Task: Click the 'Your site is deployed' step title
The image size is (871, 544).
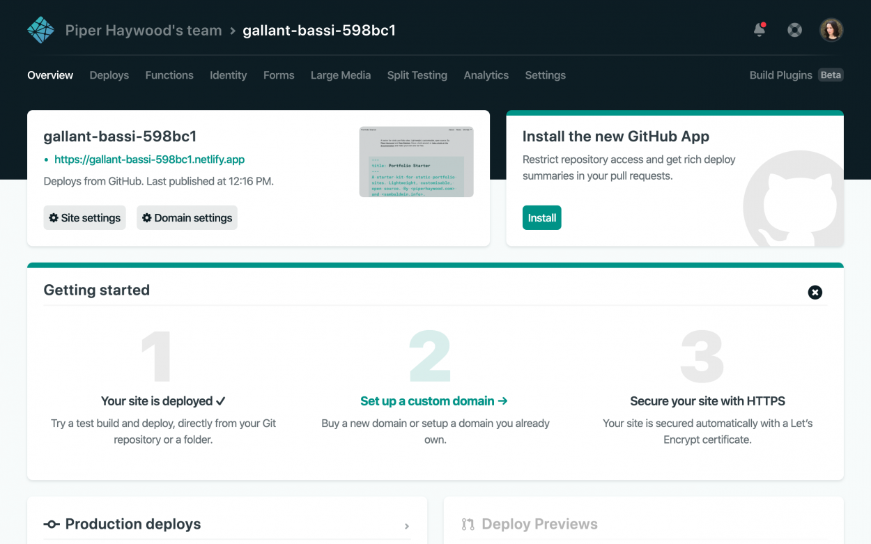Action: pyautogui.click(x=164, y=401)
